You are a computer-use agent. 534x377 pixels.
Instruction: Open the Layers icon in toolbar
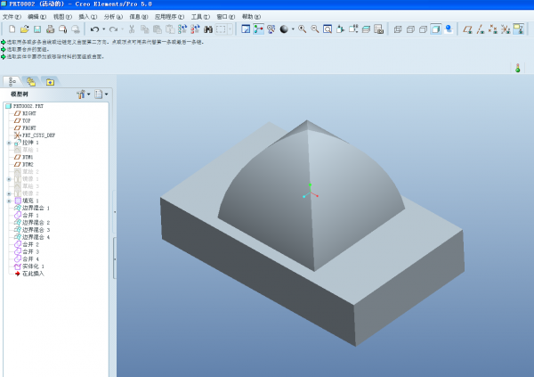366,29
